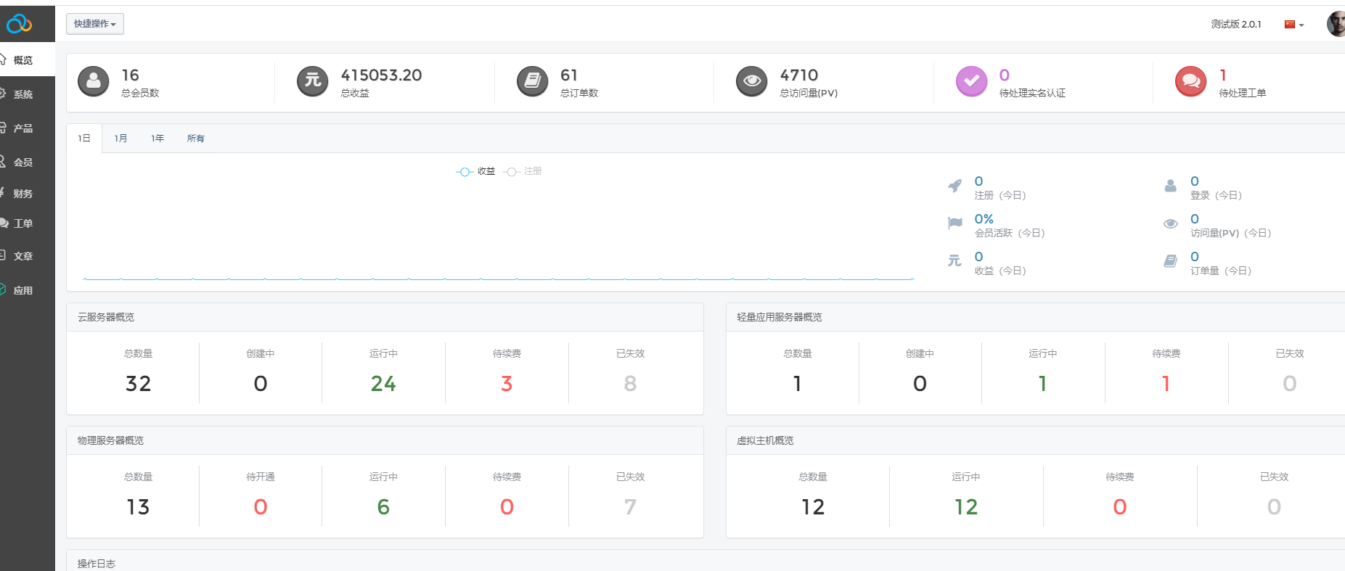This screenshot has height=571, width=1345.
Task: Open the language flag dropdown
Action: pos(1293,25)
